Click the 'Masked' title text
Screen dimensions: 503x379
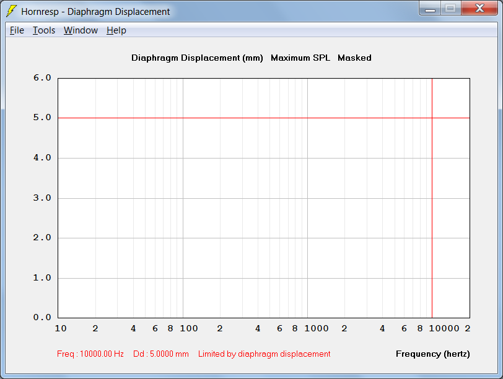[x=354, y=58]
